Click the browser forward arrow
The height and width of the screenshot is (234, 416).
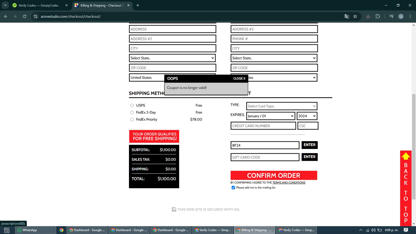(x=15, y=16)
